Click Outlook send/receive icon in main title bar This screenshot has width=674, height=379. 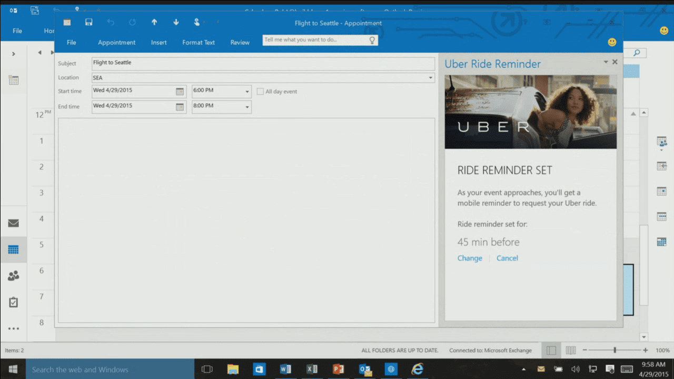[35, 10]
